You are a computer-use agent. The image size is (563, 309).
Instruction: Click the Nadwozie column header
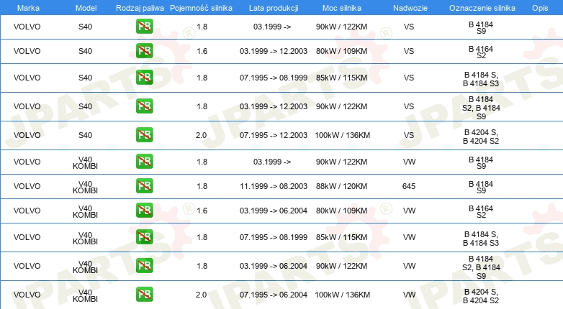(410, 8)
